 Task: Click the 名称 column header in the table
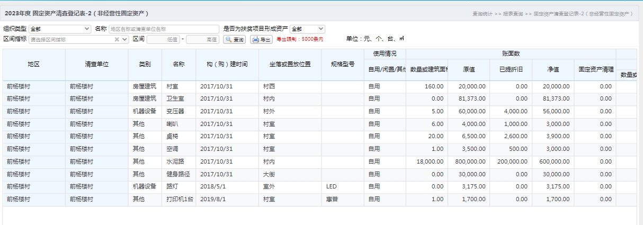(x=179, y=64)
